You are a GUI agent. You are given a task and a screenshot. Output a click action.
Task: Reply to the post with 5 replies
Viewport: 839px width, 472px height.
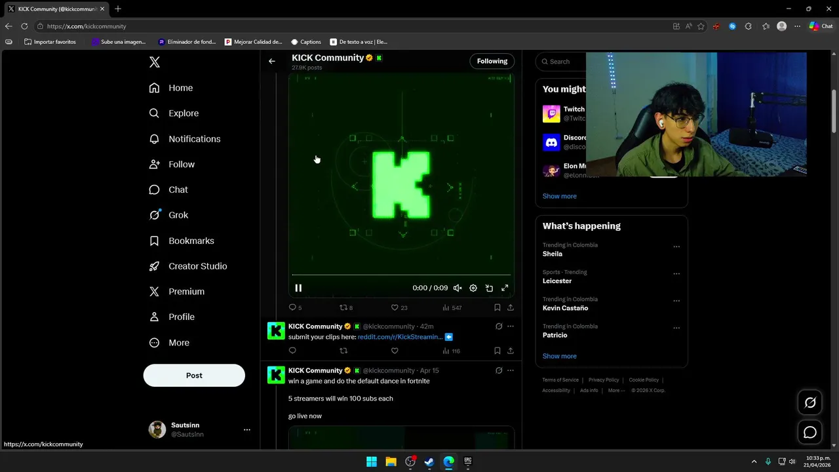click(295, 307)
